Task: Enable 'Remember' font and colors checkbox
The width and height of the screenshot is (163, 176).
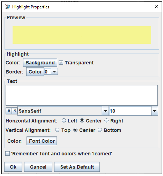Action: coord(7,154)
